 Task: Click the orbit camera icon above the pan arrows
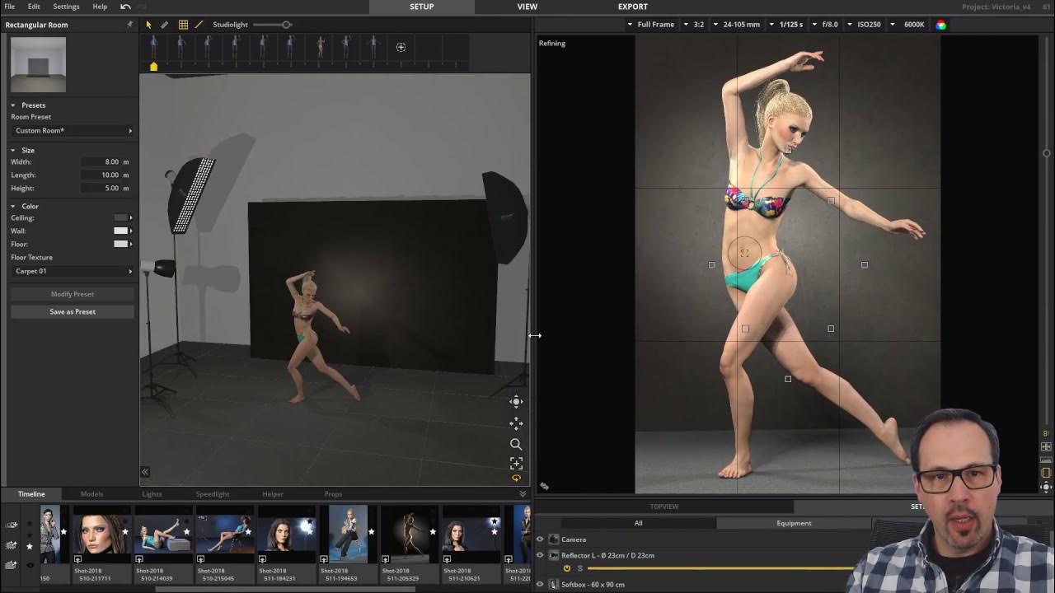click(x=516, y=402)
